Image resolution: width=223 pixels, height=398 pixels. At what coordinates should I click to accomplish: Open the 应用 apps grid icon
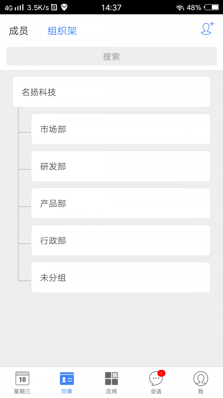(x=111, y=379)
